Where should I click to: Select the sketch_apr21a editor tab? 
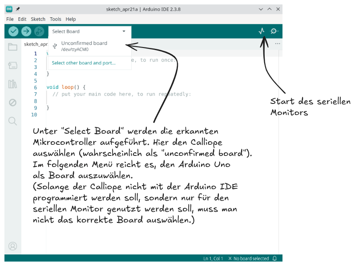[36, 44]
